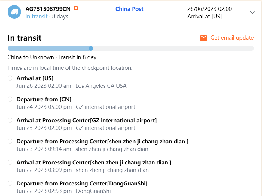
Task: Click the Los Angeles CA USA location text
Action: [x=101, y=86]
